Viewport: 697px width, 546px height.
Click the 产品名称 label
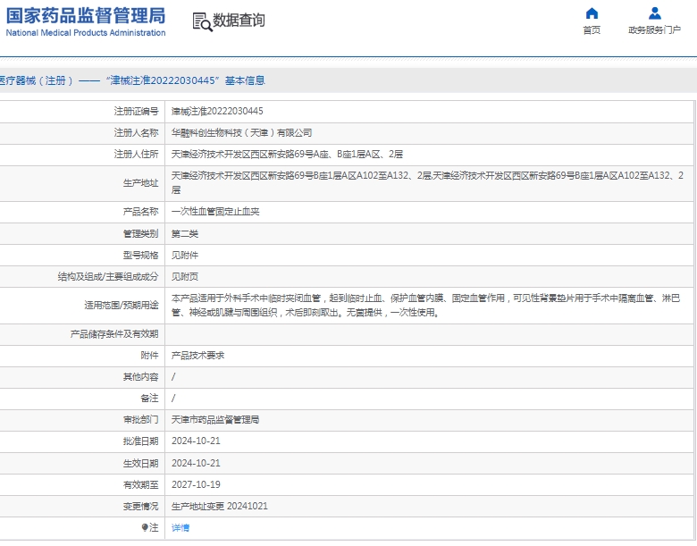140,212
